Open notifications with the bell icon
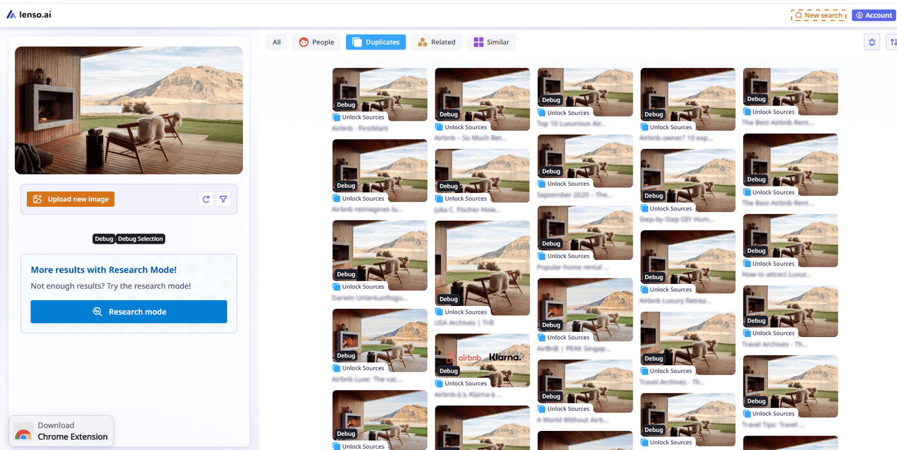 pos(871,42)
